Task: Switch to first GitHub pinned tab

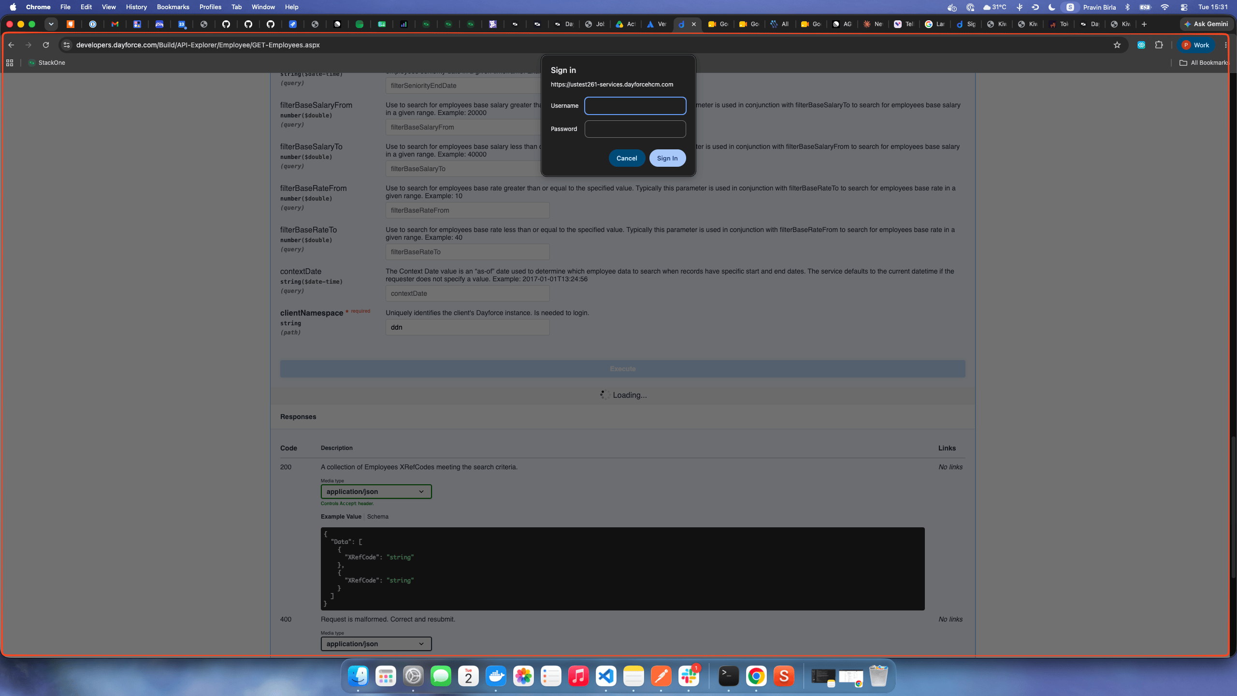Action: point(226,24)
